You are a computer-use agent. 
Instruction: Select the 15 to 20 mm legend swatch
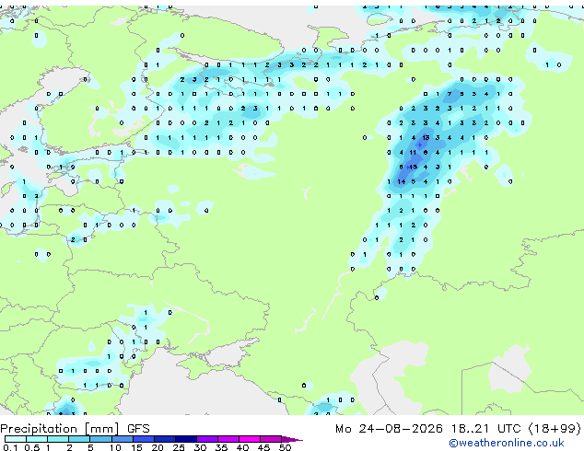point(143,439)
